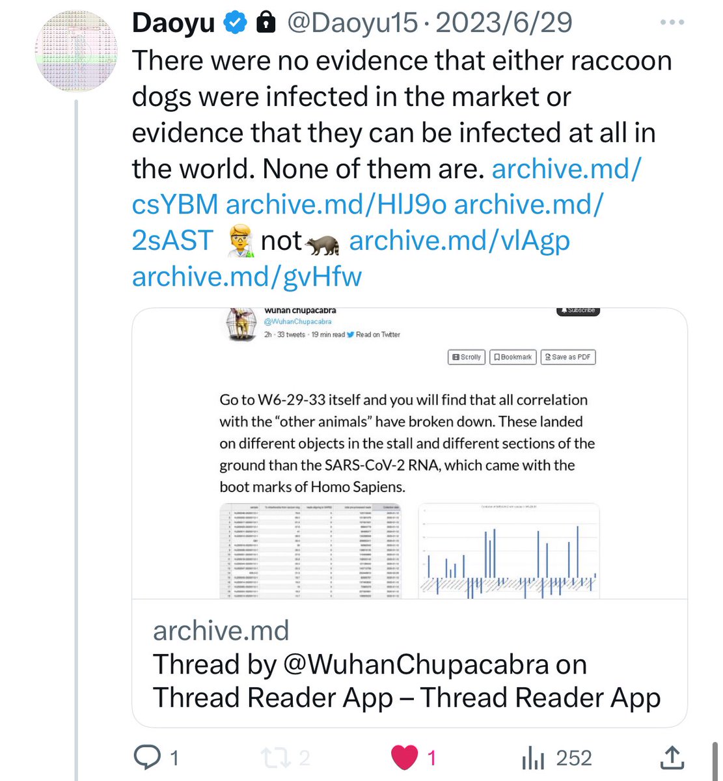Open the three-dot more options menu

[672, 23]
